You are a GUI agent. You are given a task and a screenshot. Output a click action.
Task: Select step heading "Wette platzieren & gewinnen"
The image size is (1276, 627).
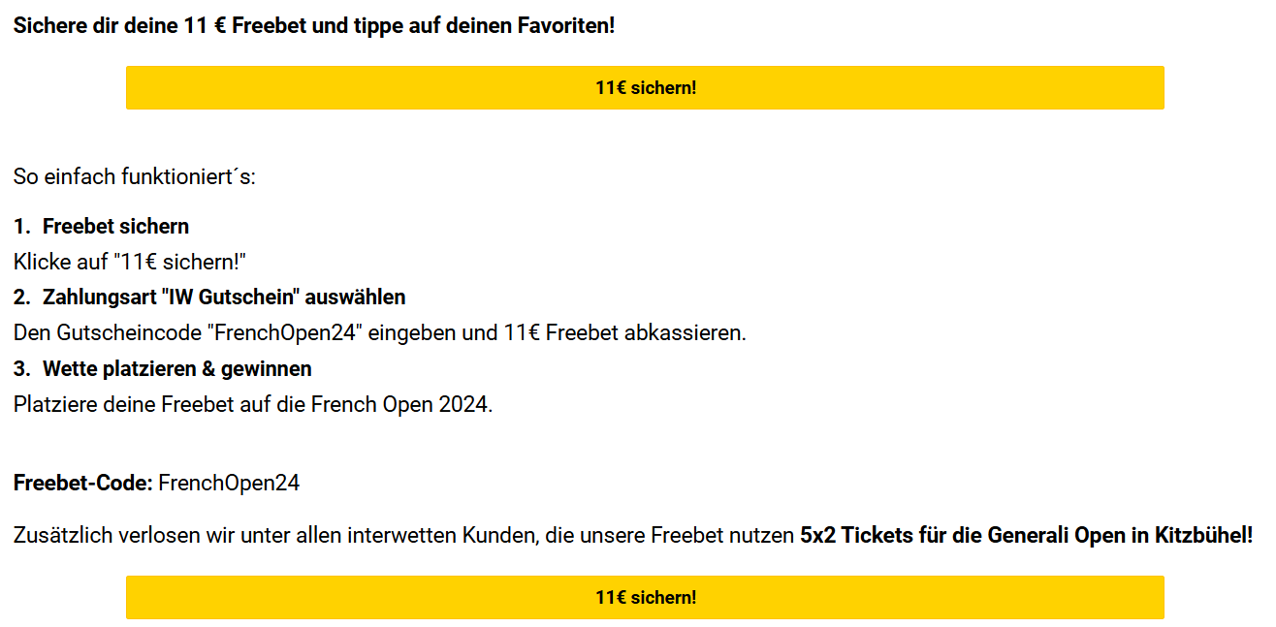click(177, 368)
